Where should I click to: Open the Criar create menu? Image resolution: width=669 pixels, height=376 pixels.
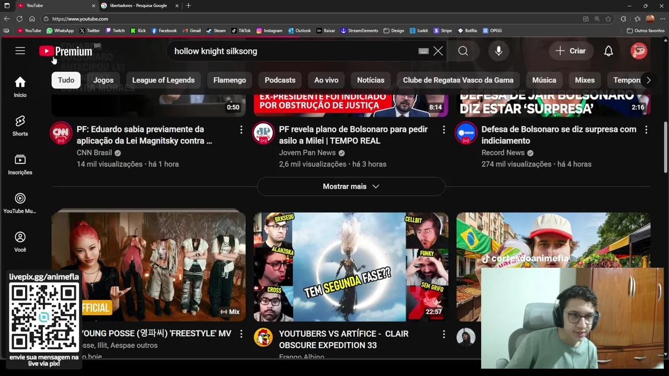coord(571,51)
